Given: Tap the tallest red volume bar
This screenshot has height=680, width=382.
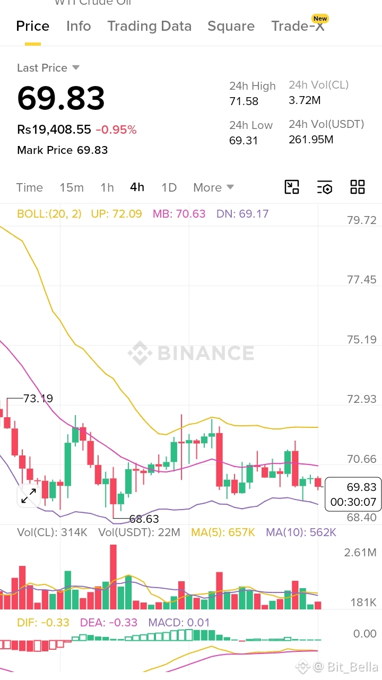Looking at the screenshot, I should point(113,576).
